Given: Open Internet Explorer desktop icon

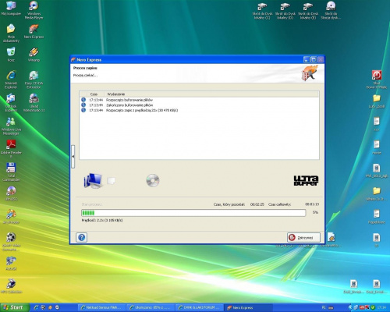Looking at the screenshot, I should 11,80.
